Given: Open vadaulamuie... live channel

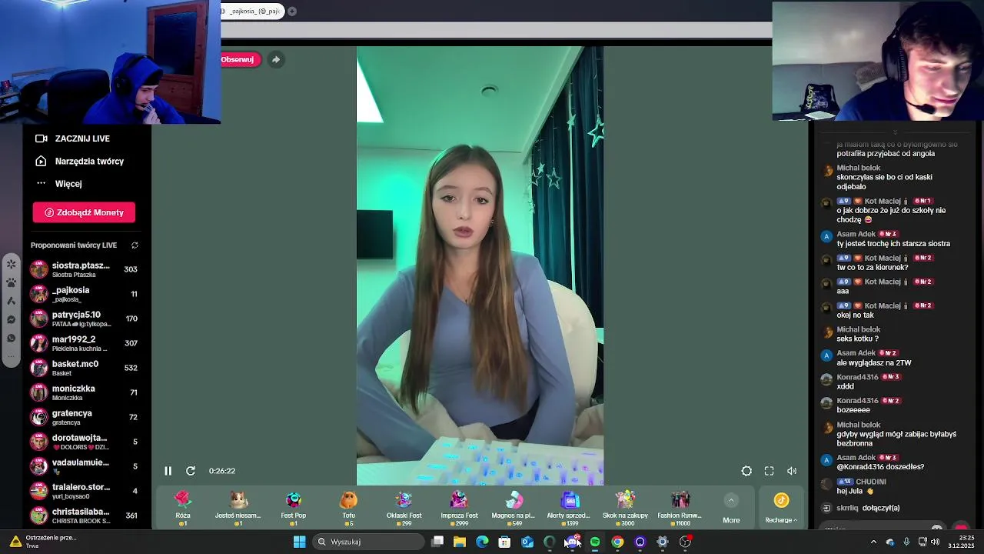Looking at the screenshot, I should (84, 466).
